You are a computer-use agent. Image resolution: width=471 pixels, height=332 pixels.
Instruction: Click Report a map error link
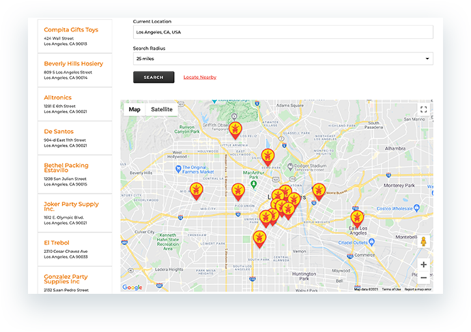(418, 289)
